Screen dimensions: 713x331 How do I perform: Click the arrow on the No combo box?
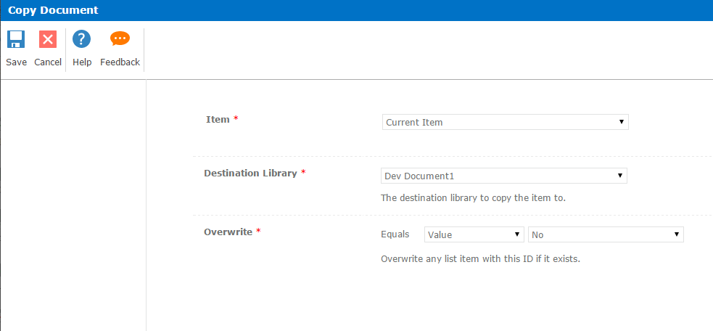pyautogui.click(x=677, y=234)
